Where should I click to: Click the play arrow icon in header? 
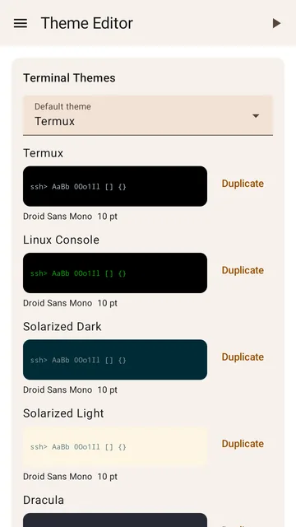[x=276, y=23]
